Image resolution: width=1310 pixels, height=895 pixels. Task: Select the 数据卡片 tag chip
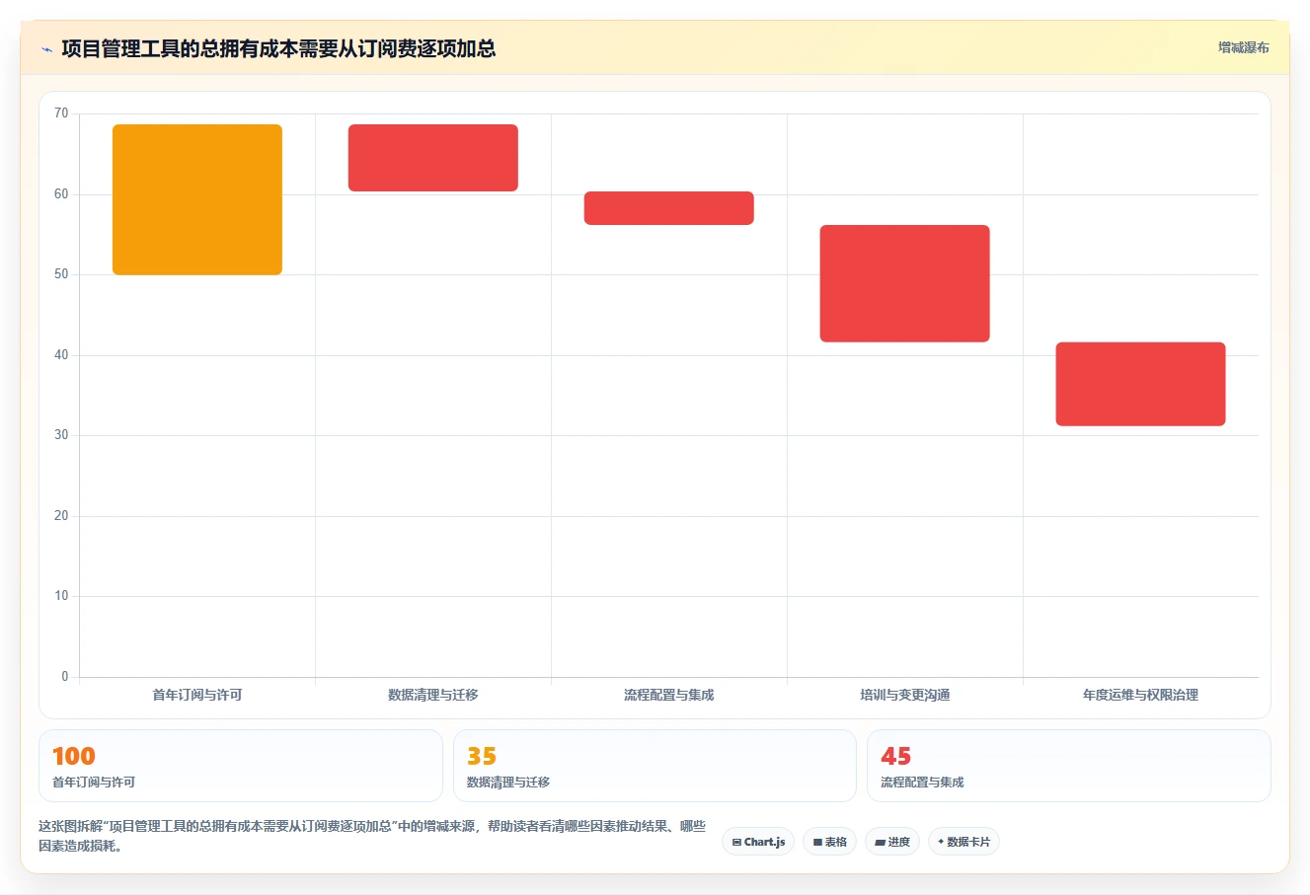(963, 842)
